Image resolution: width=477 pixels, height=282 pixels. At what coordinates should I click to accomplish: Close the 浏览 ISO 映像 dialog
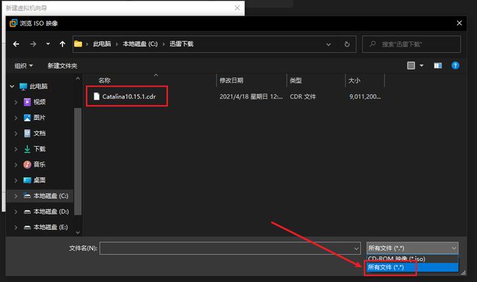click(459, 23)
